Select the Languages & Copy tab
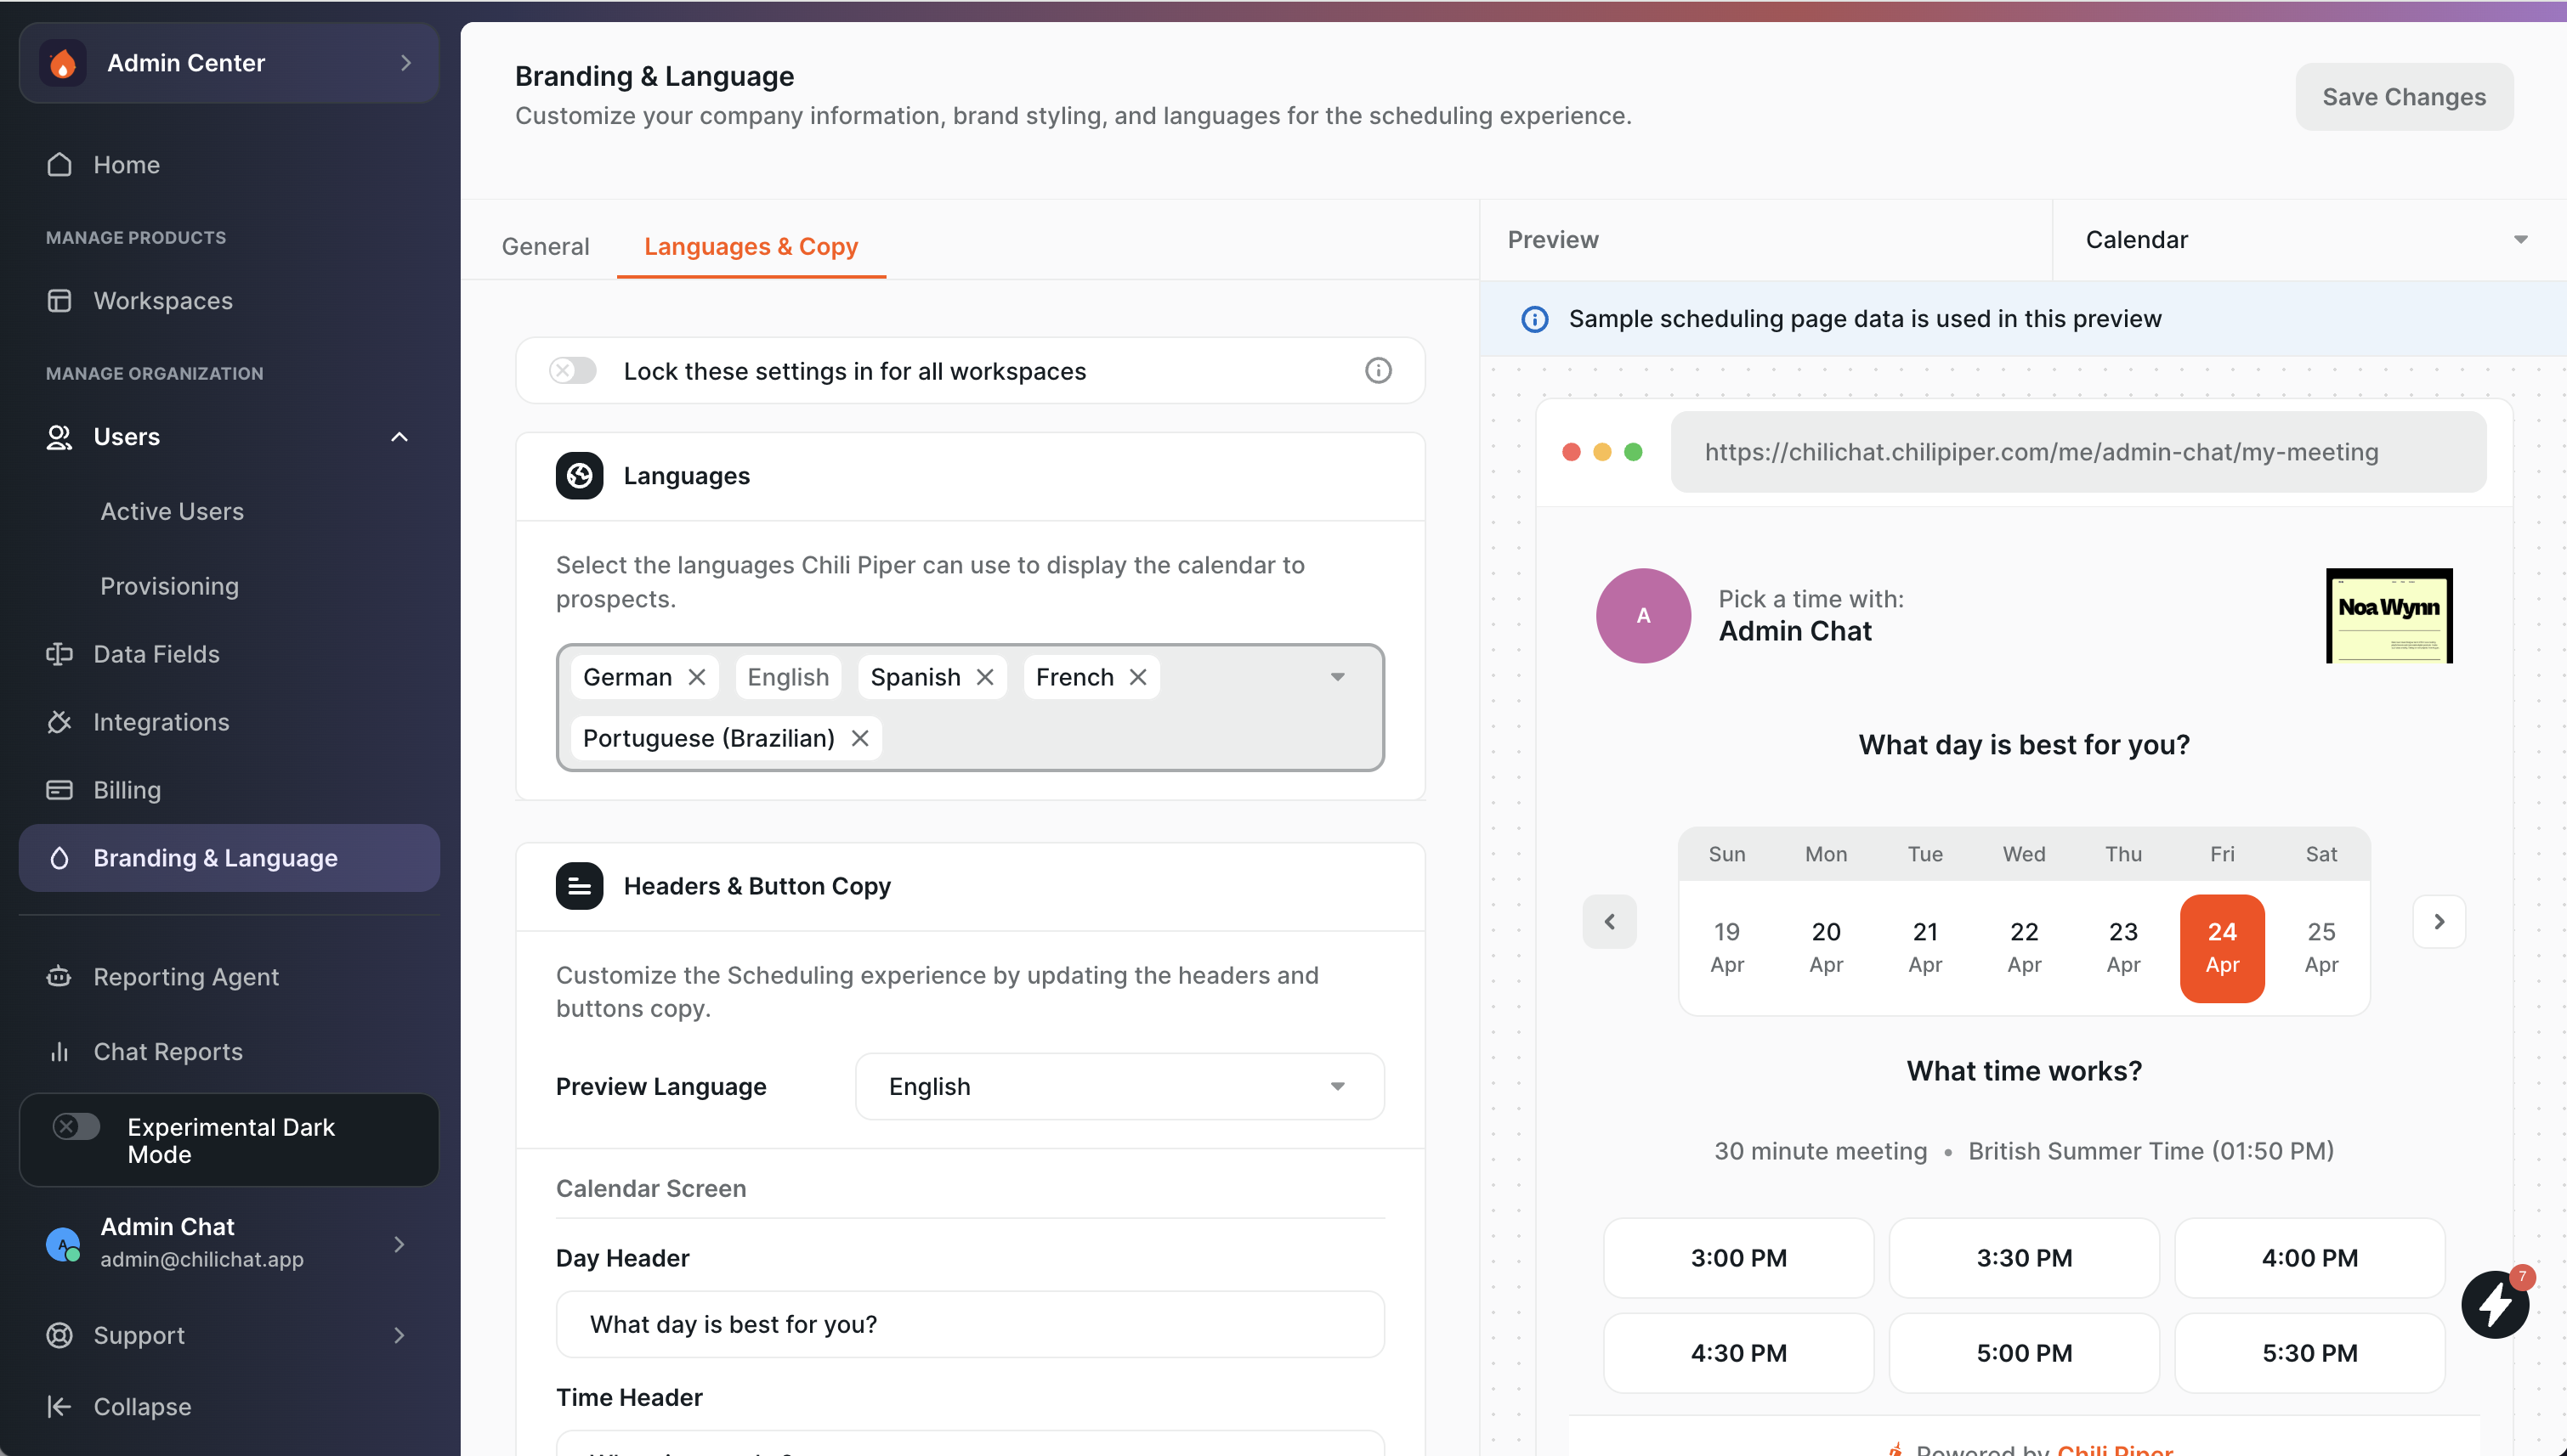 click(752, 246)
